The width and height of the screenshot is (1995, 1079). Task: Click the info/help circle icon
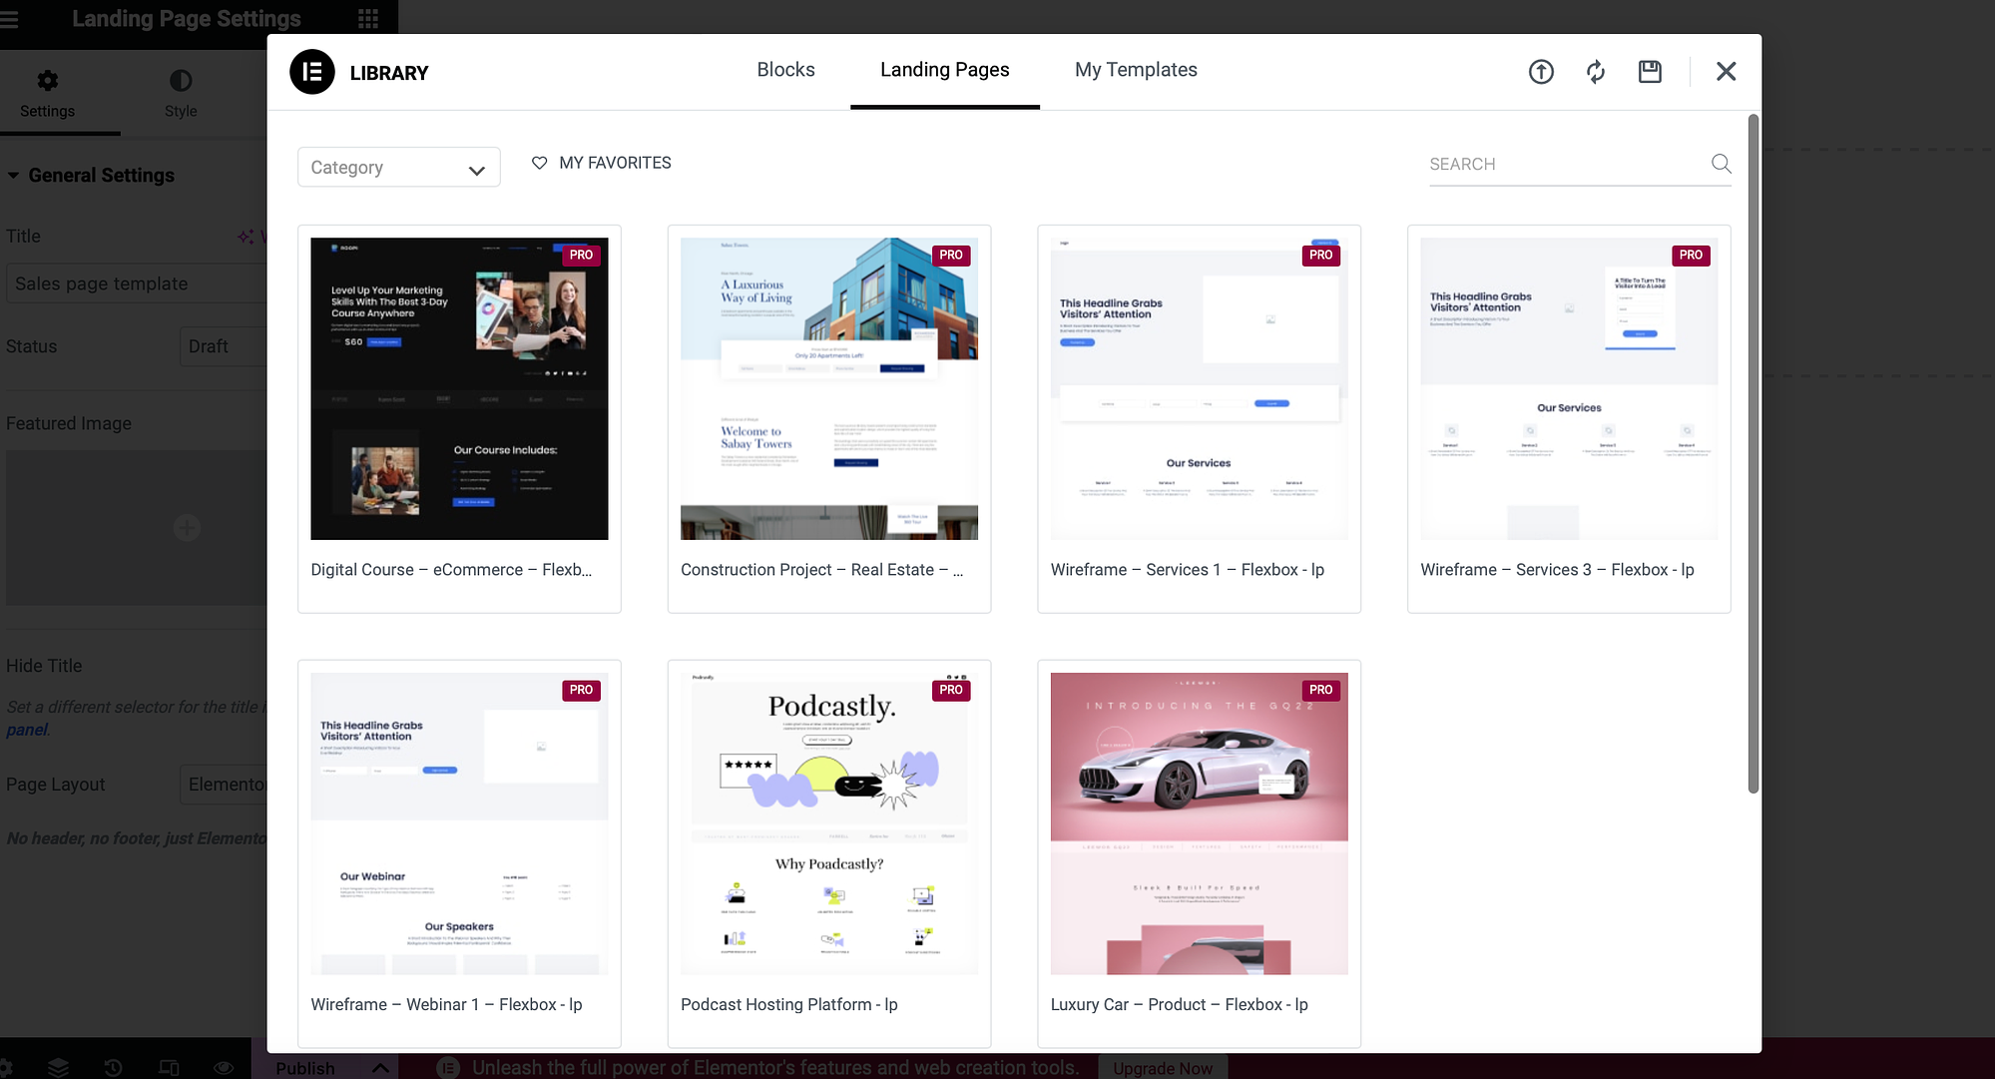tap(1541, 71)
